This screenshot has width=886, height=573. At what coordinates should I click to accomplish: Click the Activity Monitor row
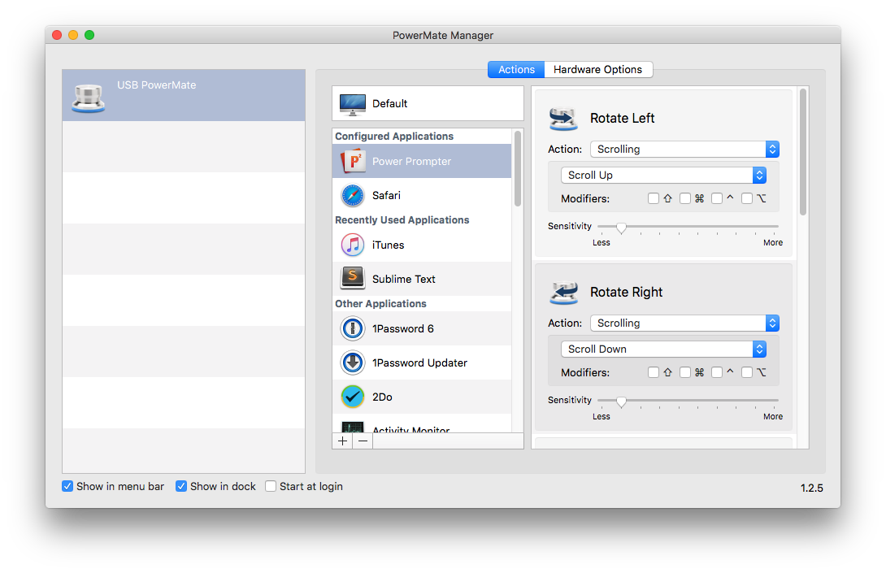[422, 423]
